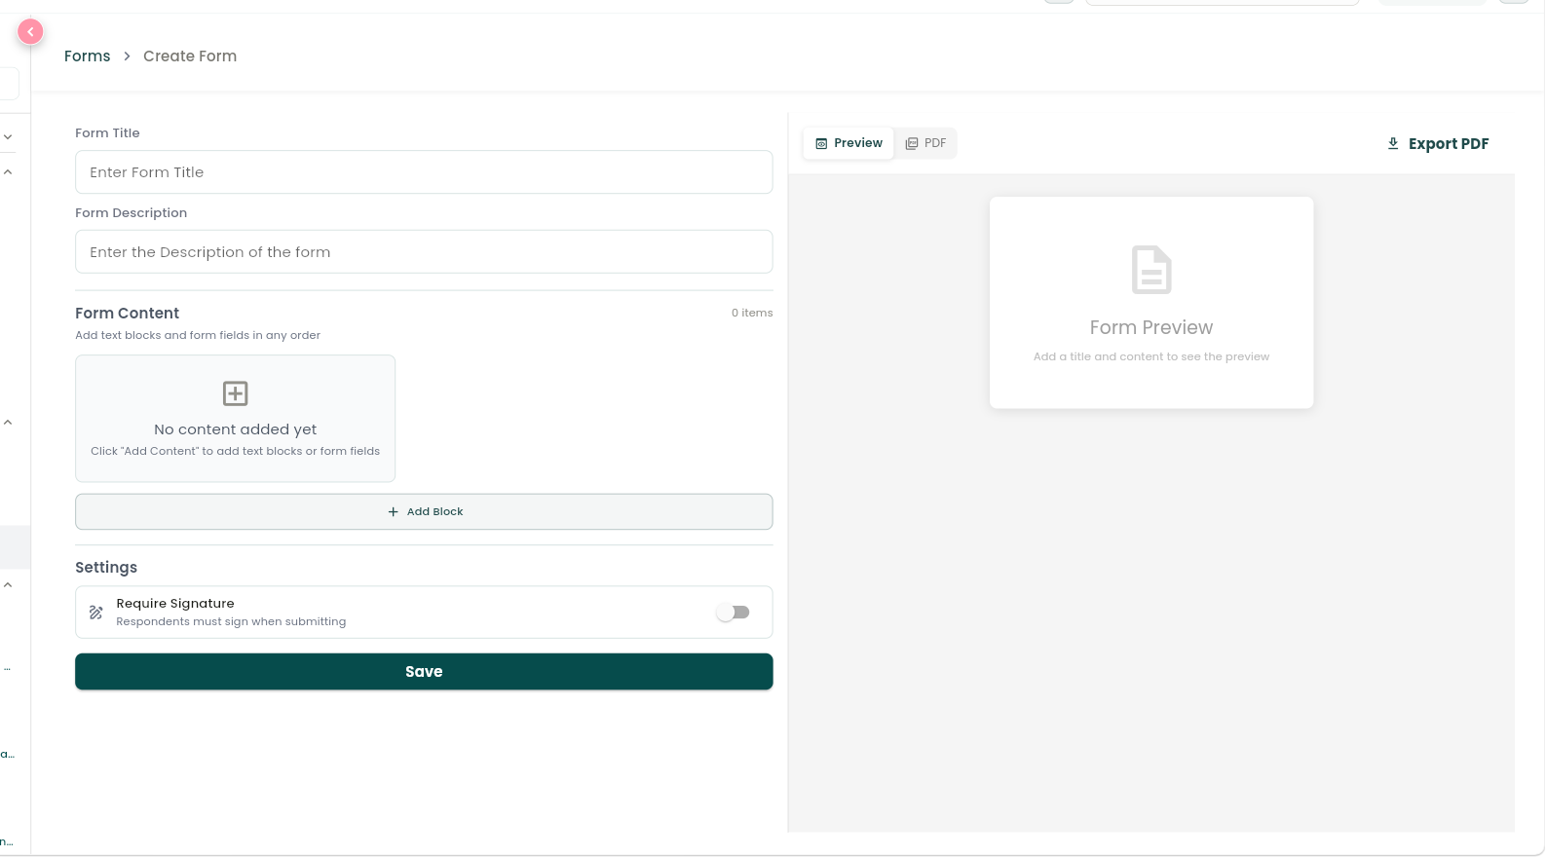Save the form
The width and height of the screenshot is (1546, 857).
click(x=424, y=672)
